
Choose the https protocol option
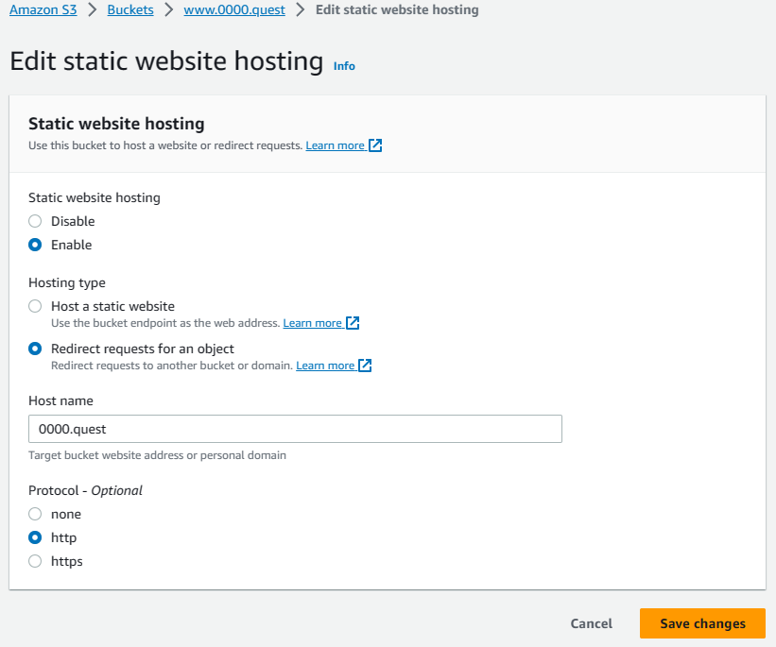coord(35,561)
